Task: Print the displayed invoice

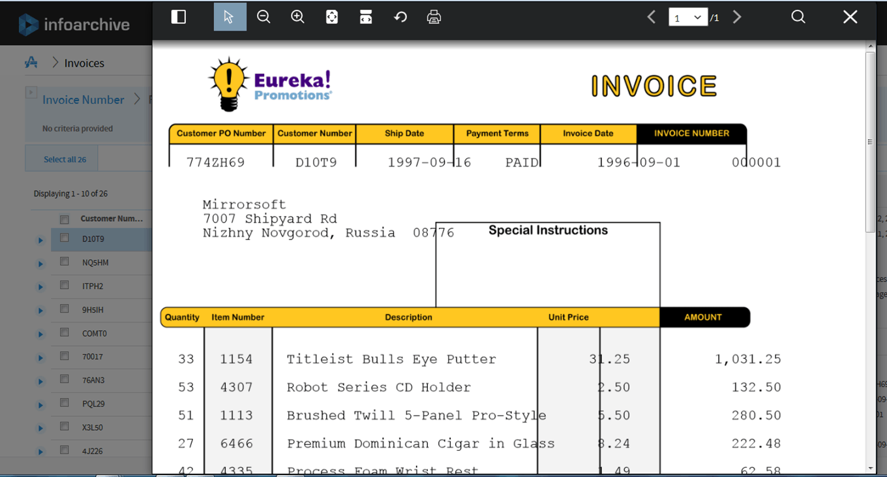Action: (x=434, y=17)
